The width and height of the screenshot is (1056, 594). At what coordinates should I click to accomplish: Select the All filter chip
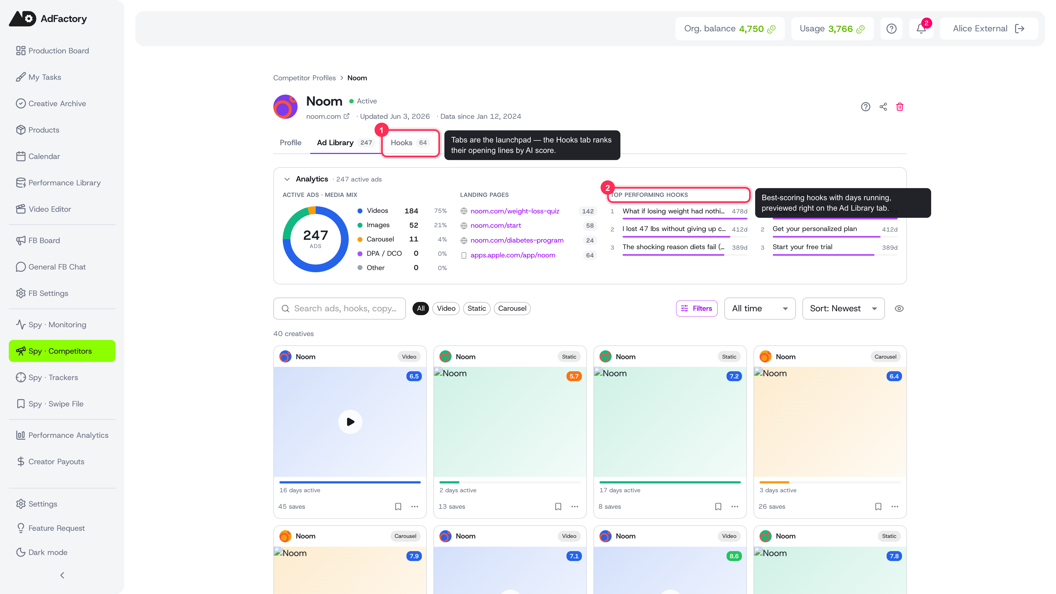click(x=420, y=308)
